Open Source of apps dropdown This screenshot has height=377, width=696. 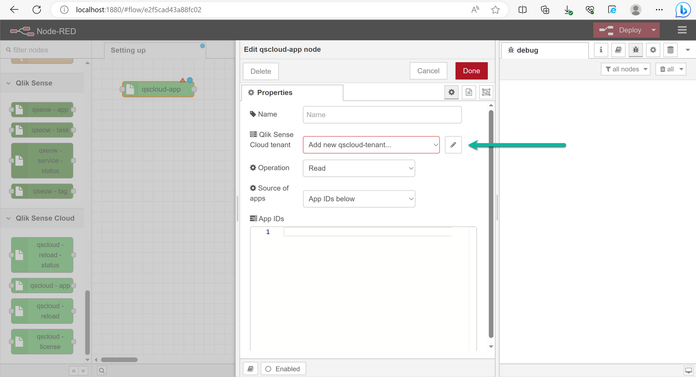coord(359,199)
